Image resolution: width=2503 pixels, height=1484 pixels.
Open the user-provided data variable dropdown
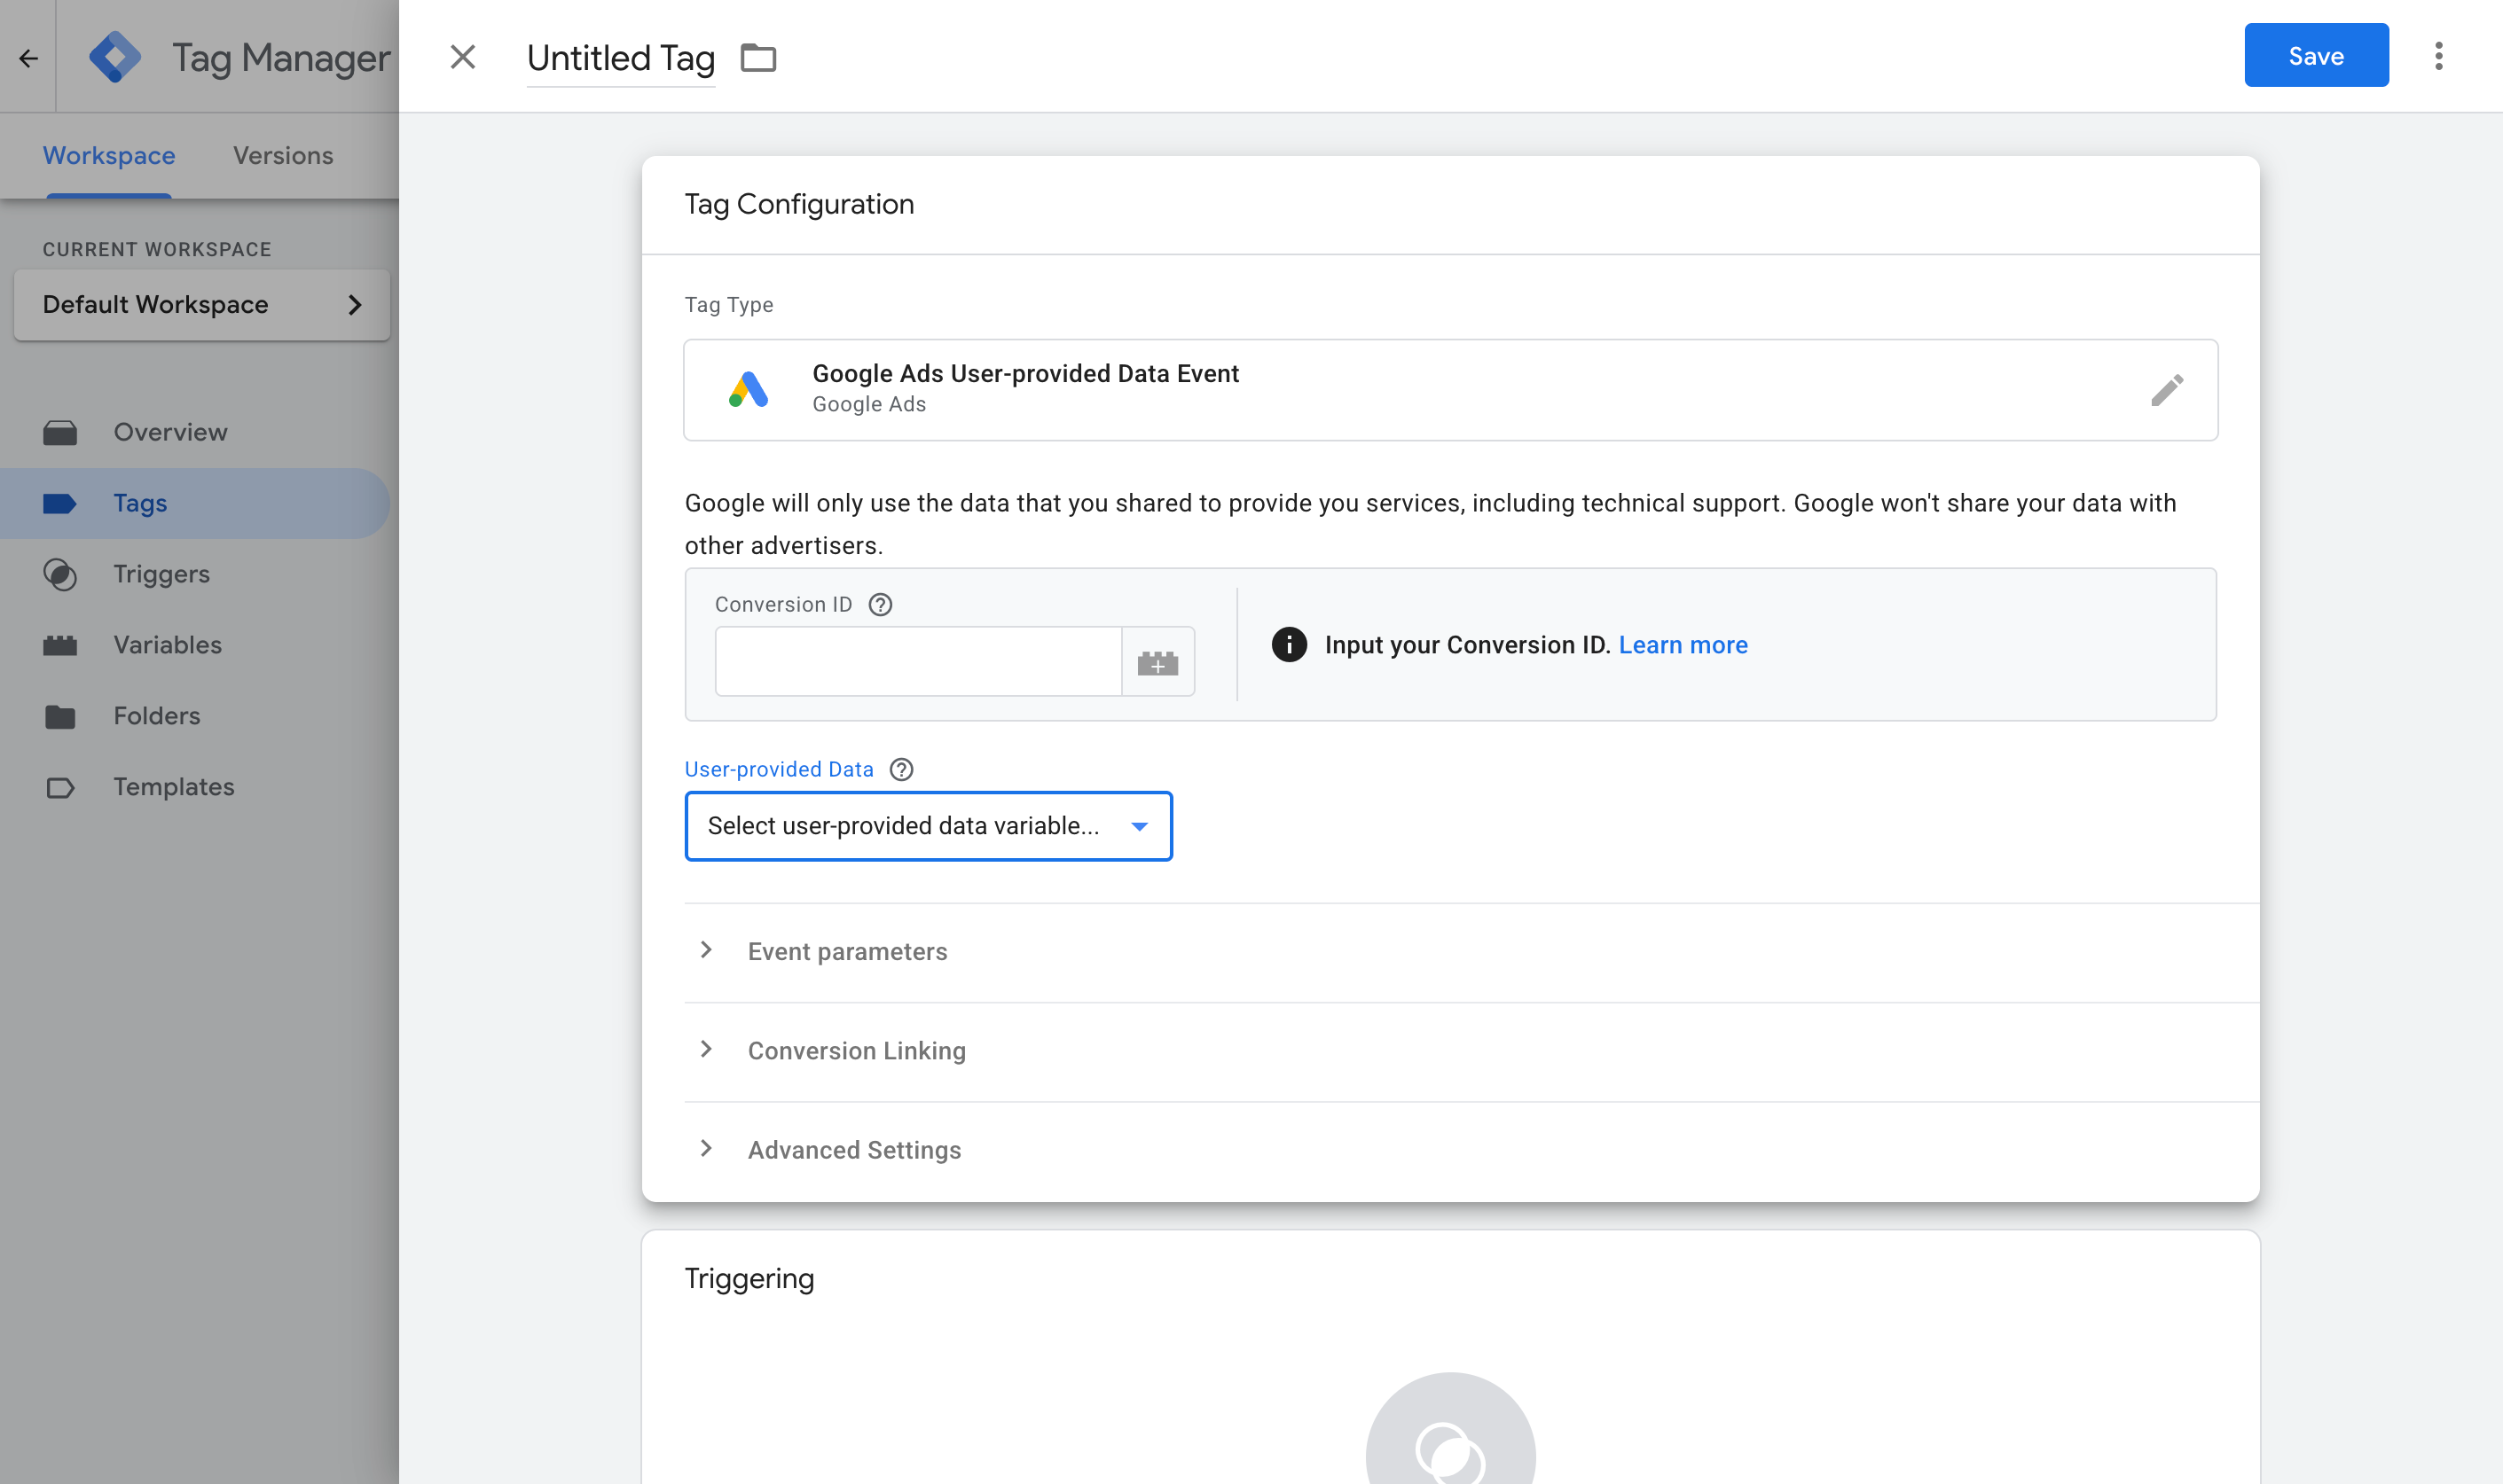[x=929, y=826]
